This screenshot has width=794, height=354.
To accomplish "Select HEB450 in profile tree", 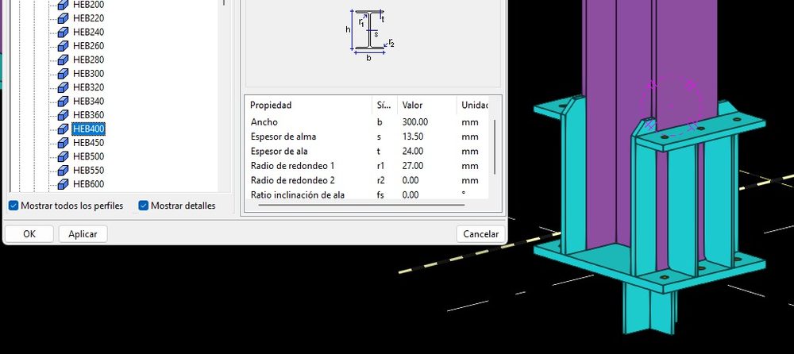I will click(89, 142).
